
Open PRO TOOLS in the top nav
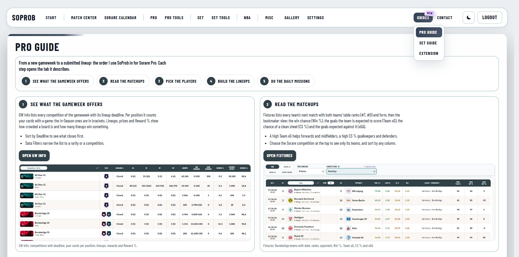tap(174, 18)
